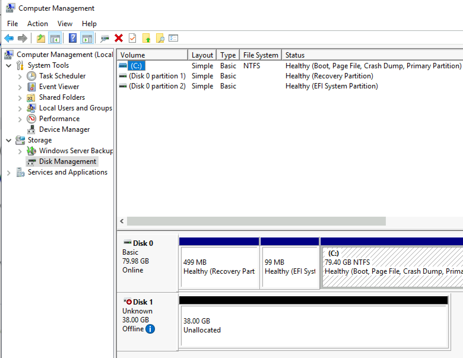
Task: Open the View menu
Action: pyautogui.click(x=65, y=24)
